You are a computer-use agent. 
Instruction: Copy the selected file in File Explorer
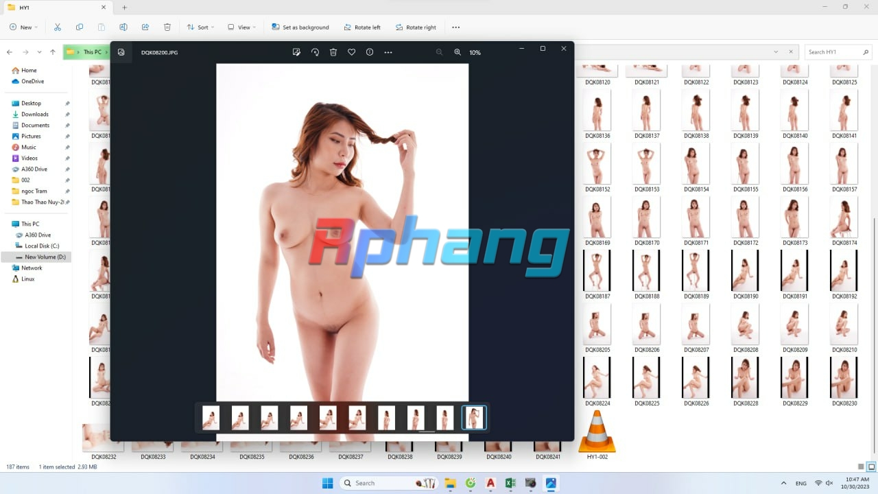[x=80, y=27]
